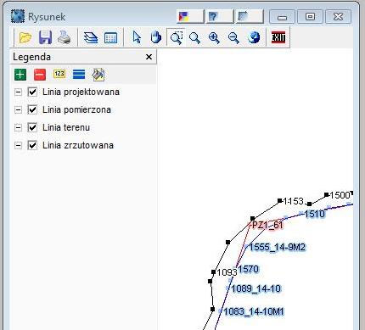Collapse the Linia terenu tree node

pos(18,127)
